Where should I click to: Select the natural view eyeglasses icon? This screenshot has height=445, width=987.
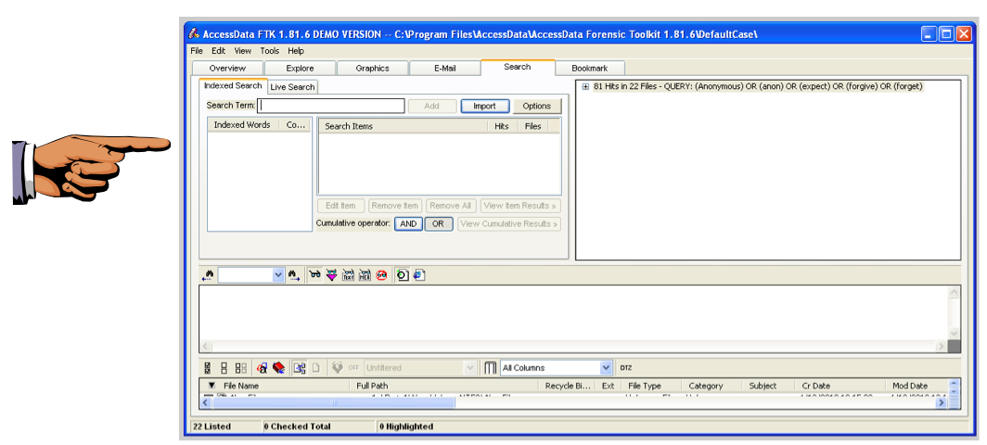pos(314,275)
